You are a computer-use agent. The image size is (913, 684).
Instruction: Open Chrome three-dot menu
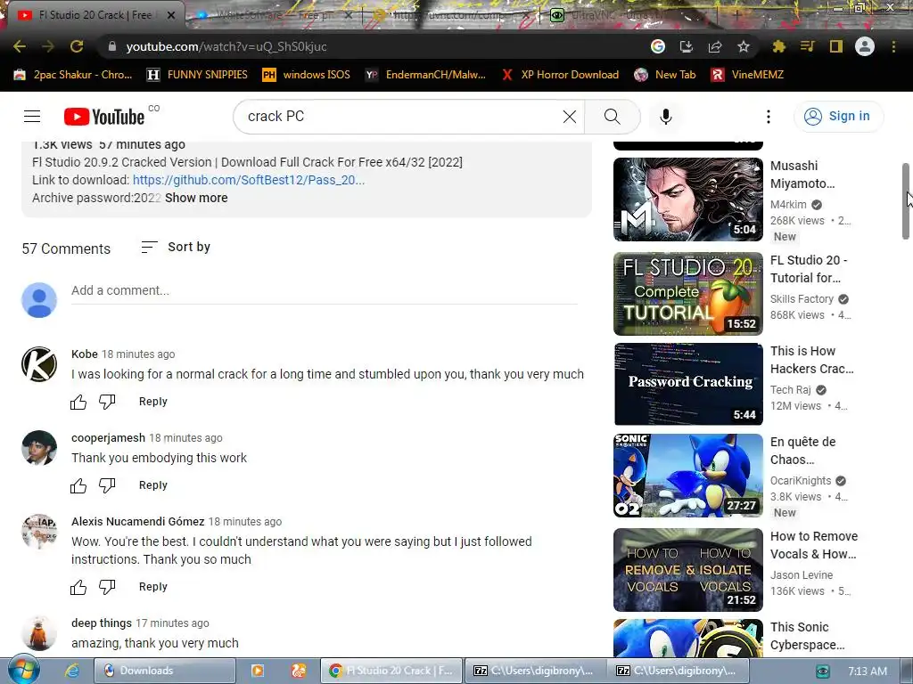coord(893,46)
